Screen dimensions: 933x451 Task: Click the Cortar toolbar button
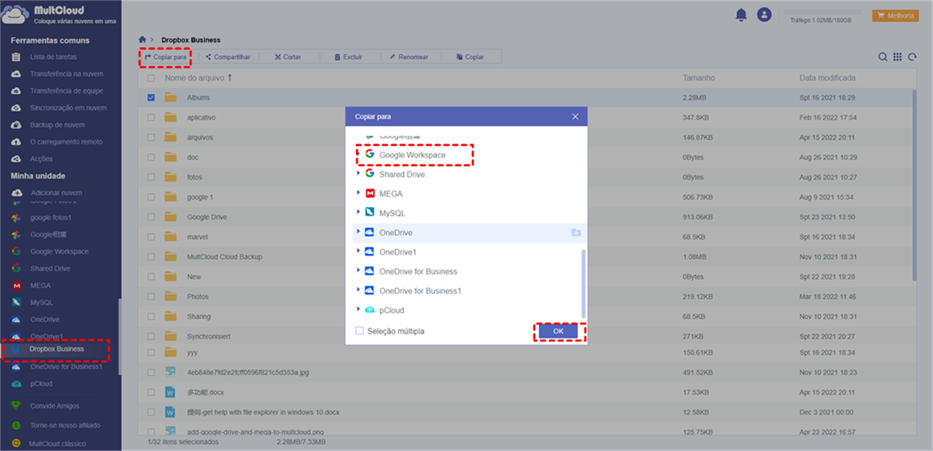tap(288, 57)
